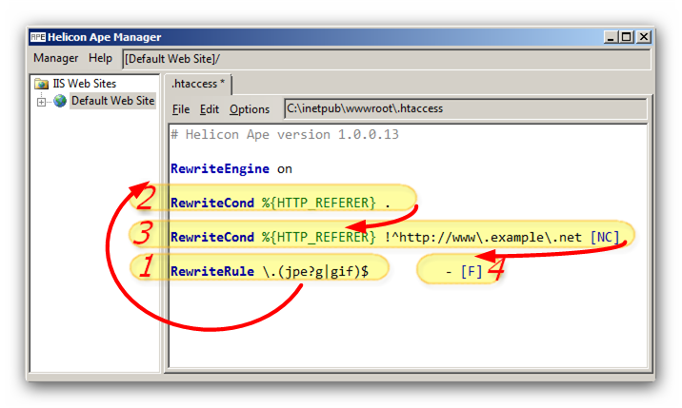This screenshot has width=682, height=408.
Task: Open the Help menu
Action: pos(100,59)
